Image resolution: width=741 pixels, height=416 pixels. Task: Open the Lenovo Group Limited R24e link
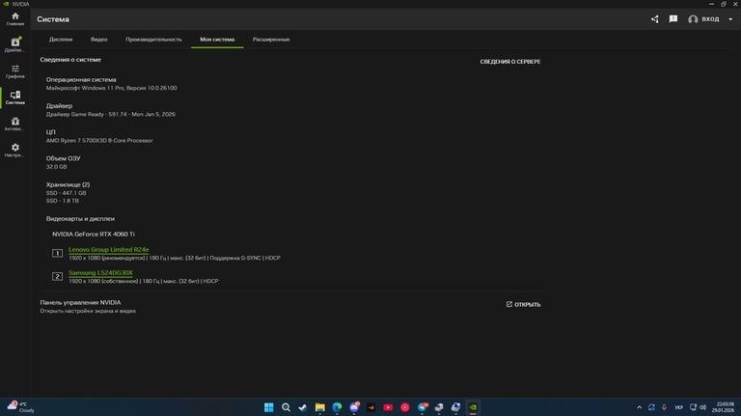109,250
